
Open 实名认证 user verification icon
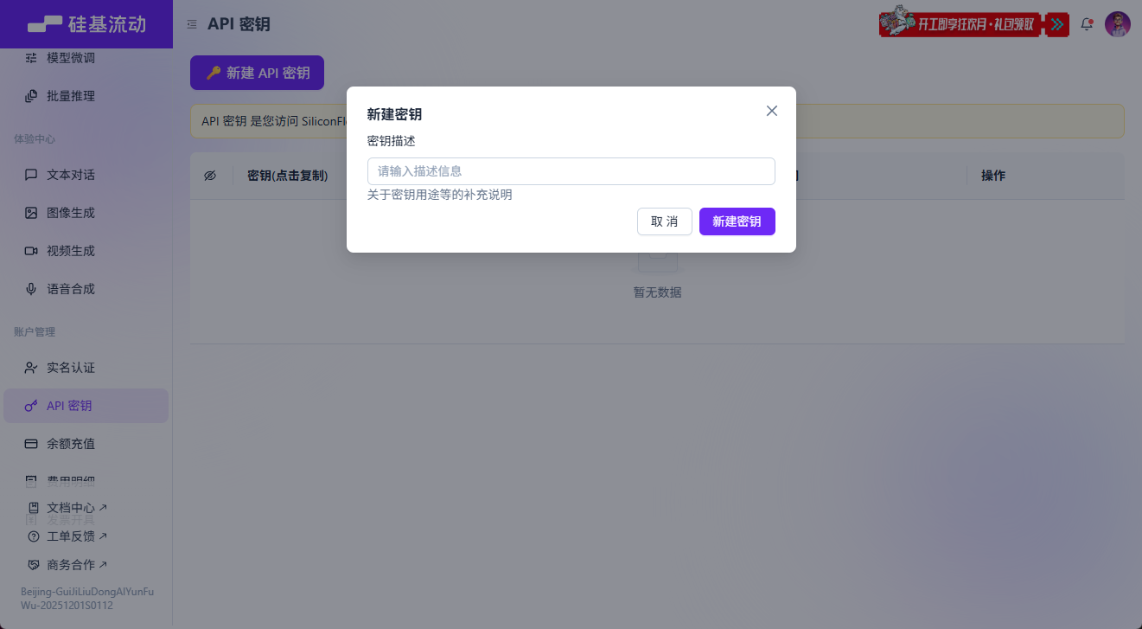(31, 368)
